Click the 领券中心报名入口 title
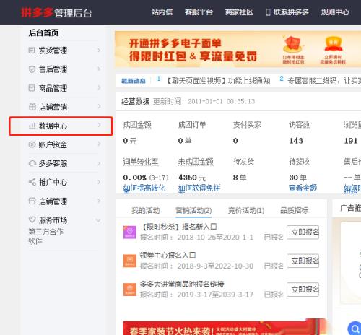Image resolution: width=361 pixels, height=335 pixels. (x=168, y=256)
